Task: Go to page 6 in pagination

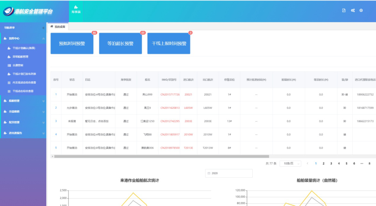Action: 354,163
